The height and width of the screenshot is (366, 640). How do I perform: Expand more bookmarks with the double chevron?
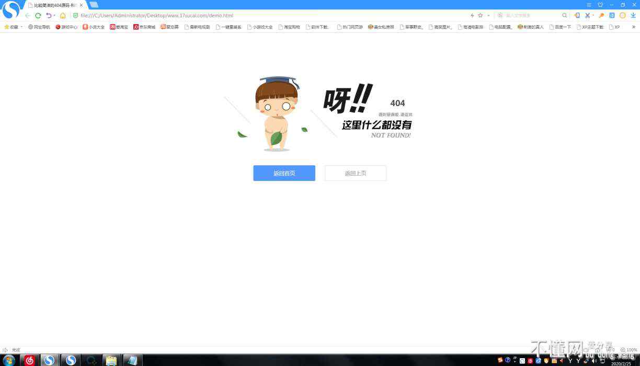click(x=634, y=27)
